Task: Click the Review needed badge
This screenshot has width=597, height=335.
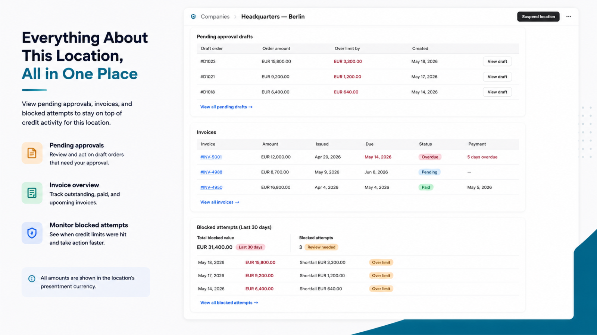Action: [321, 247]
